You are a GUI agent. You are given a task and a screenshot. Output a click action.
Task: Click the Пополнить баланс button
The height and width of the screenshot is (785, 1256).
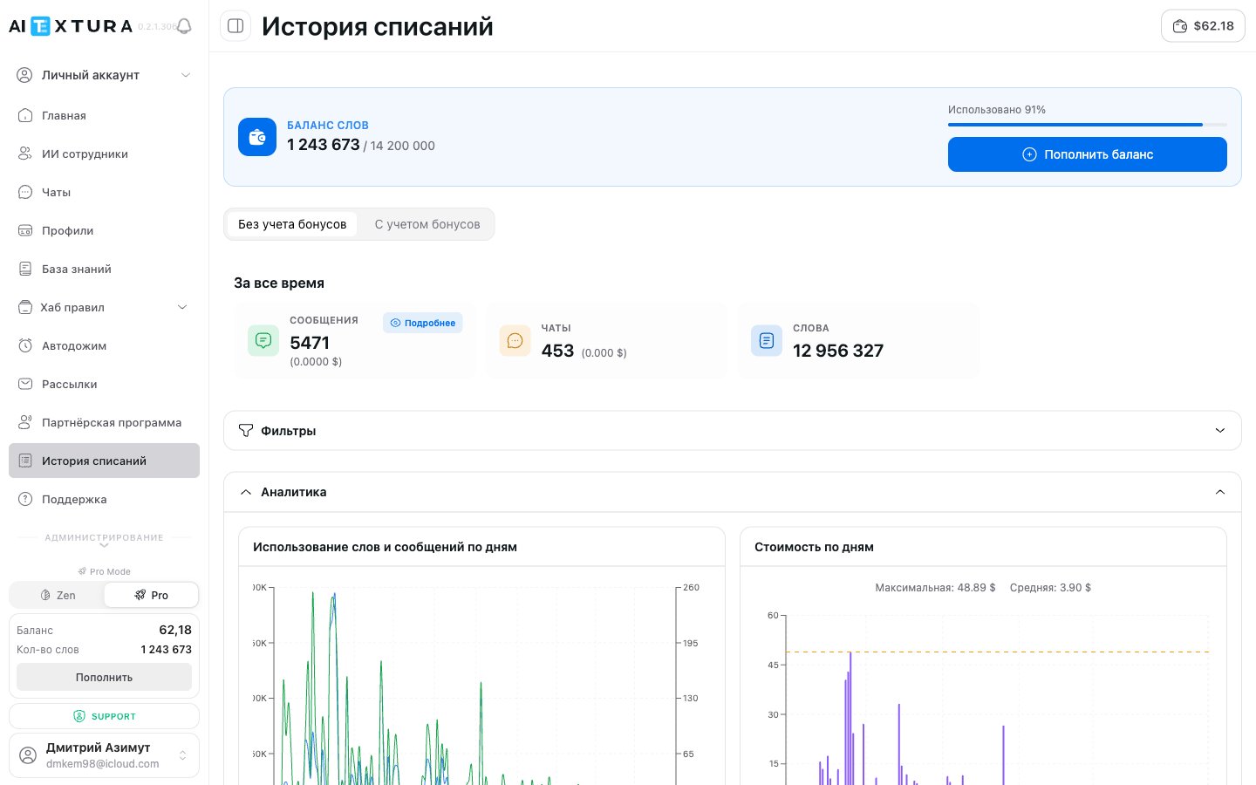[1087, 154]
